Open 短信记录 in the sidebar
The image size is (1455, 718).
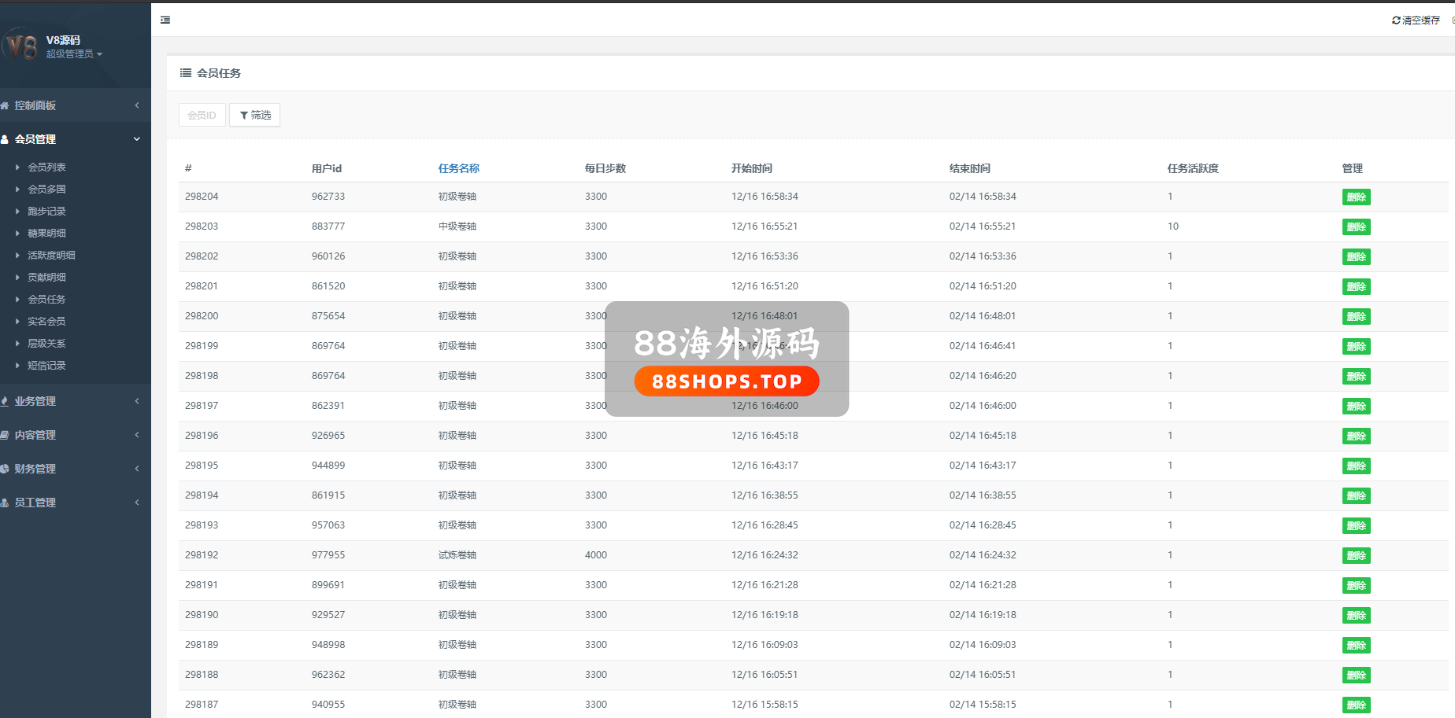click(x=46, y=366)
